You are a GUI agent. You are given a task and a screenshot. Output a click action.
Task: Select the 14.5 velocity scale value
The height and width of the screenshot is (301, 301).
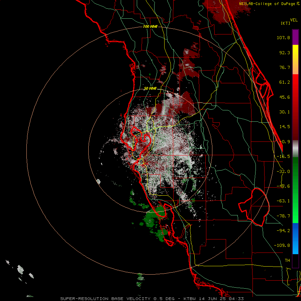pos(285,127)
